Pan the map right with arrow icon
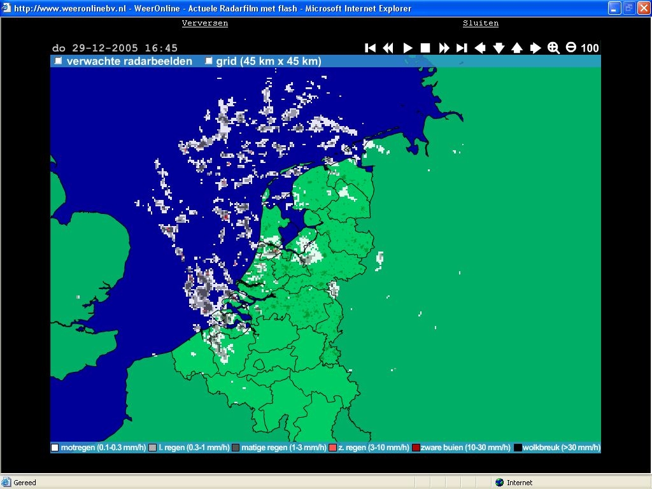The width and height of the screenshot is (652, 489). click(535, 48)
